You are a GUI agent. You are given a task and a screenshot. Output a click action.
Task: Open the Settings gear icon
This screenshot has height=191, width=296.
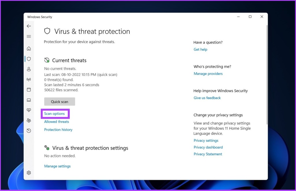click(29, 173)
